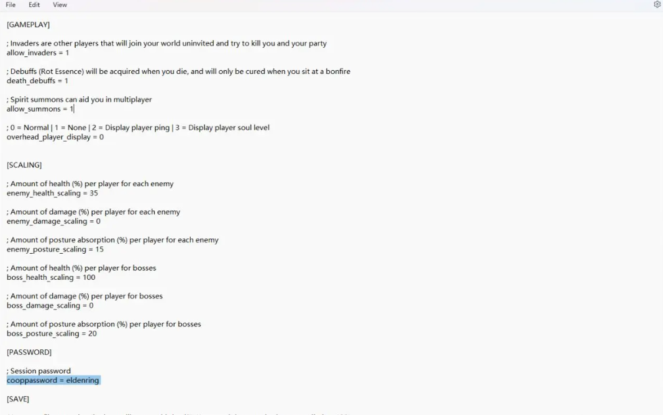Click the death_debuffs = 1 line
Screen dimensions: 663x415
[37, 81]
